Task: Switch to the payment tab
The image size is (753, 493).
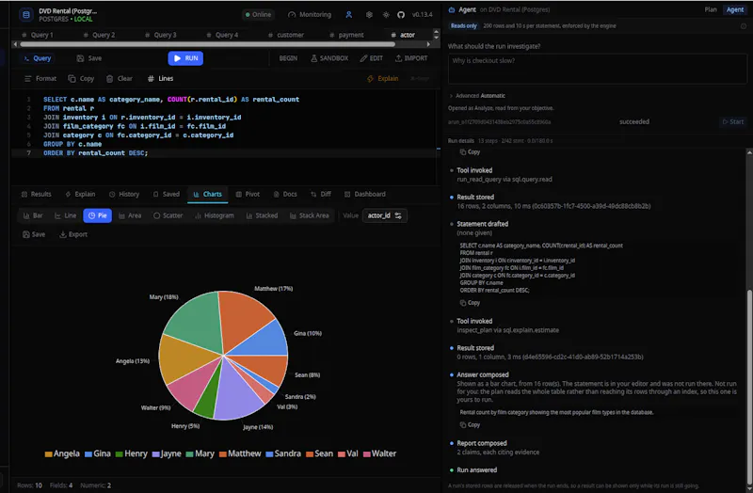Action: (346, 35)
